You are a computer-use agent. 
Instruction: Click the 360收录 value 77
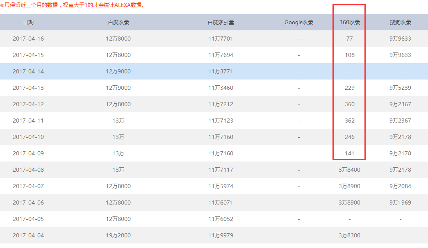pos(349,39)
